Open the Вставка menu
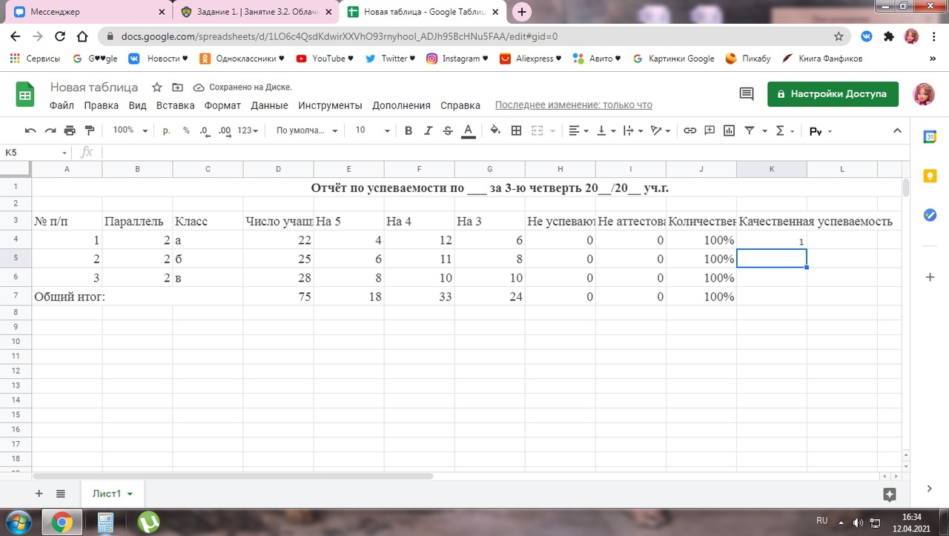The width and height of the screenshot is (949, 536). [175, 105]
